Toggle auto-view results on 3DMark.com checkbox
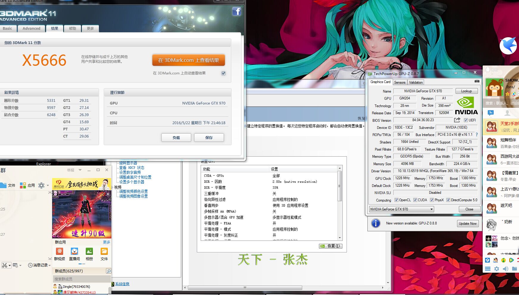 [223, 73]
